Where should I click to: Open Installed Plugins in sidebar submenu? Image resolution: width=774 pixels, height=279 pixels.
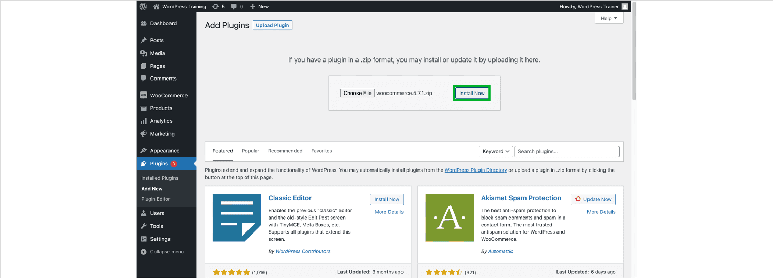160,178
